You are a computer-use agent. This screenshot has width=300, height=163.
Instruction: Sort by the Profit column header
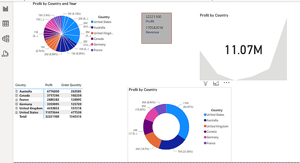point(49,85)
